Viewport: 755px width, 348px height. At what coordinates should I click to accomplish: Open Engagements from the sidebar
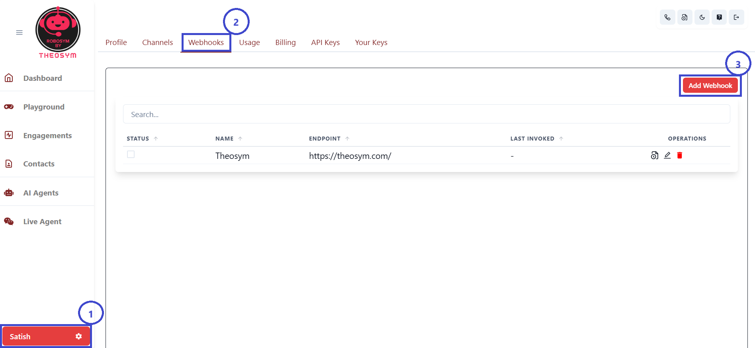pos(47,135)
